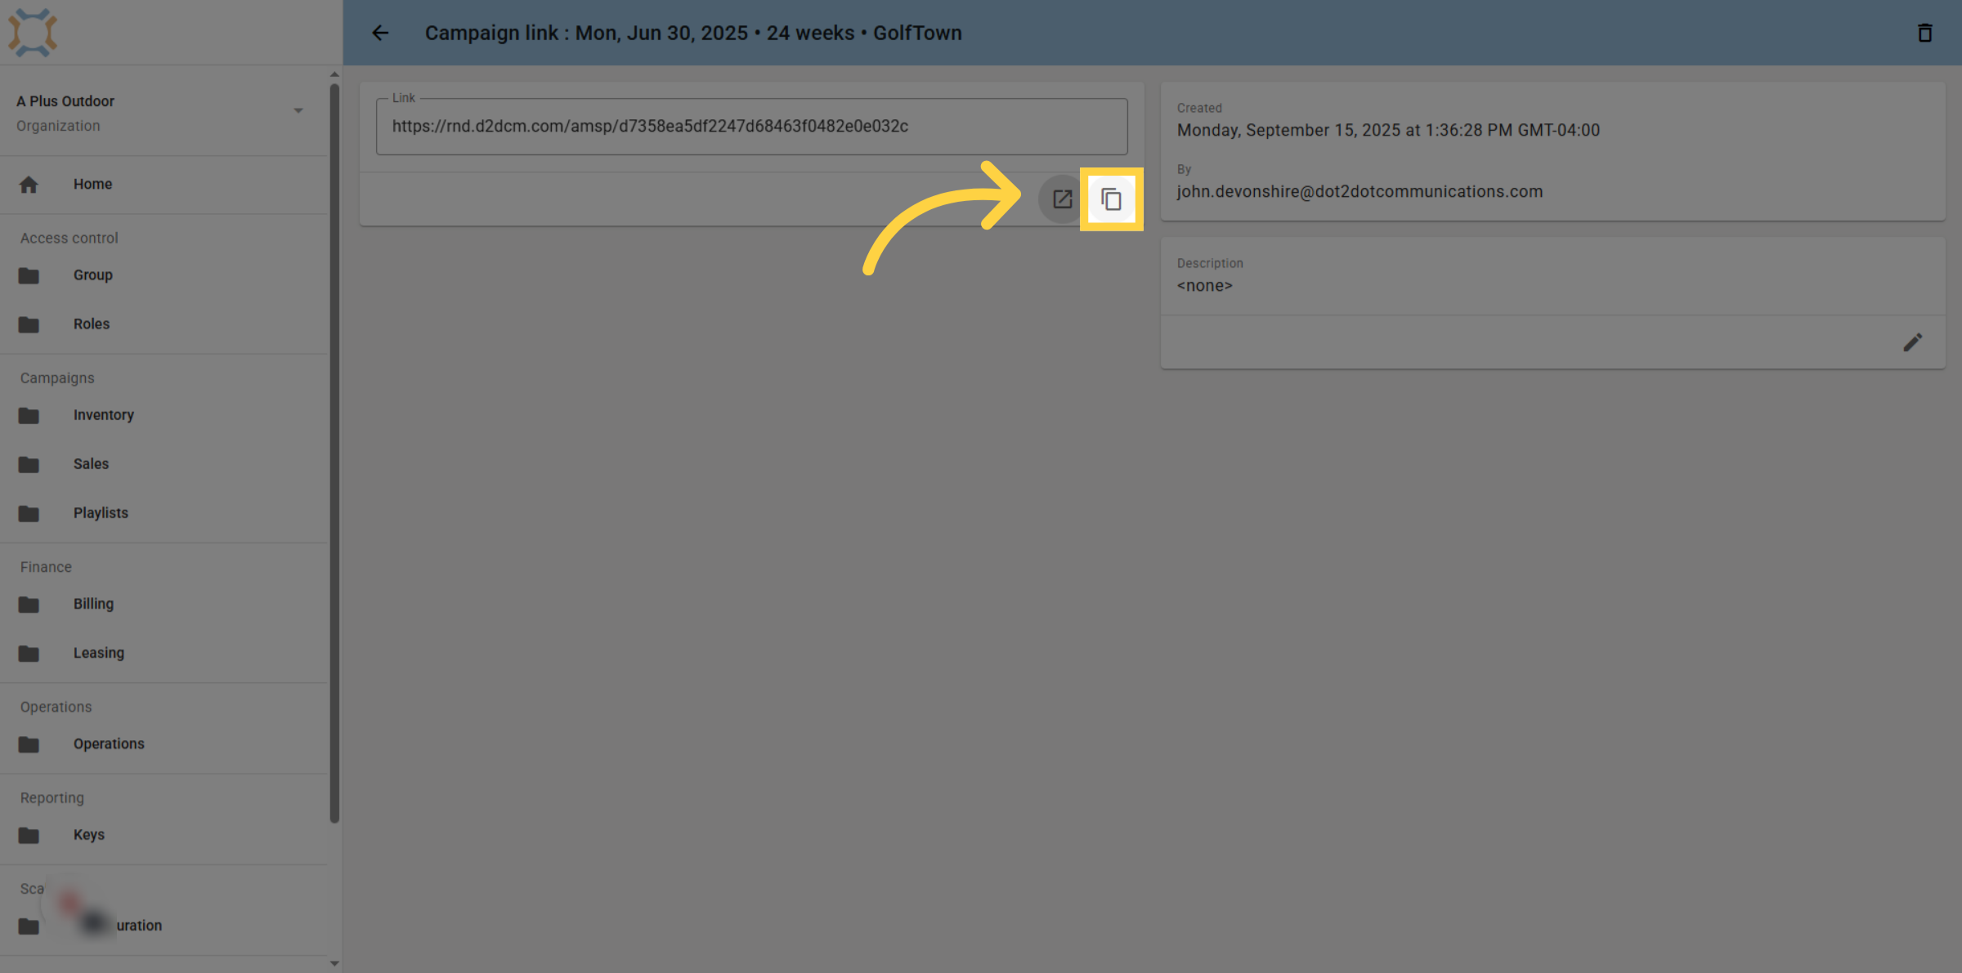Screen dimensions: 1962x973
Task: Open Home in the sidebar
Action: coord(163,185)
